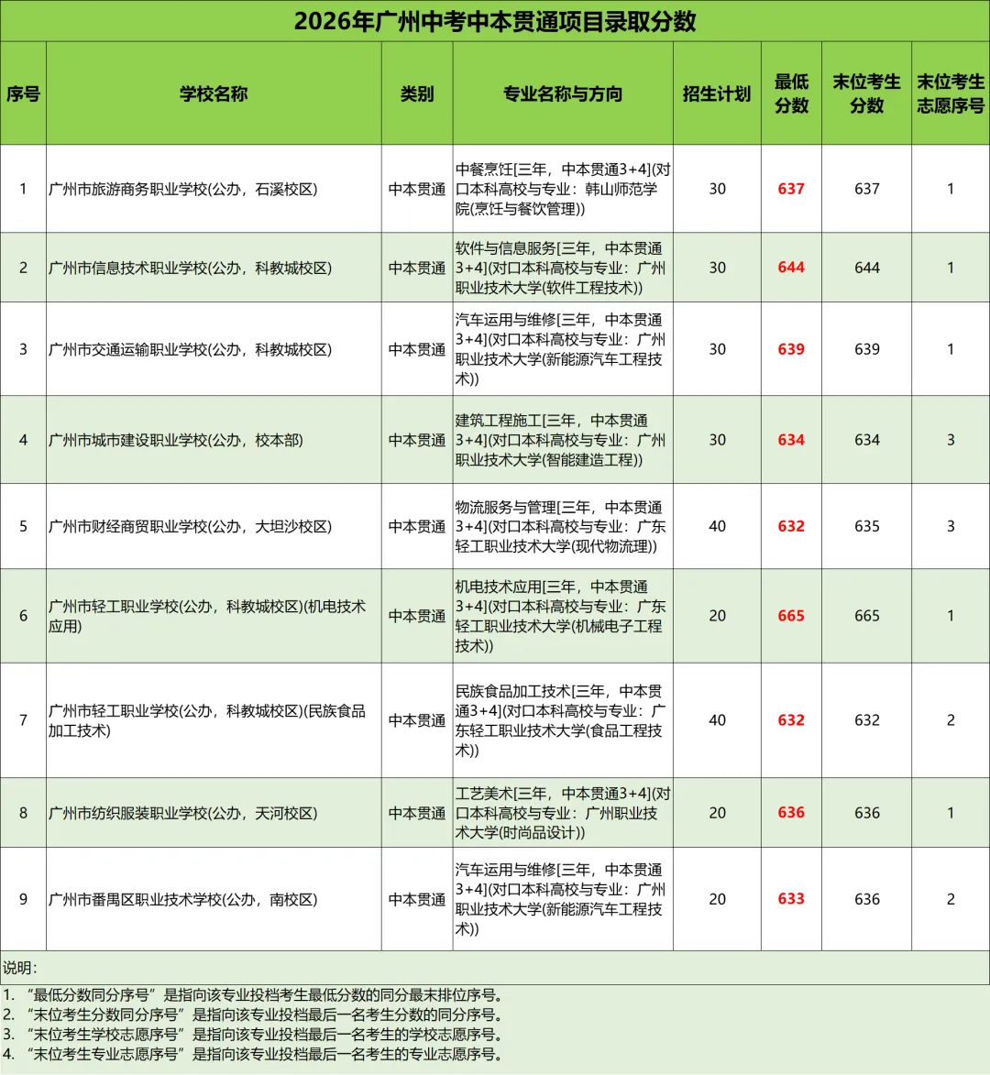Click the red lowest score 665
The height and width of the screenshot is (1075, 990).
click(x=791, y=617)
